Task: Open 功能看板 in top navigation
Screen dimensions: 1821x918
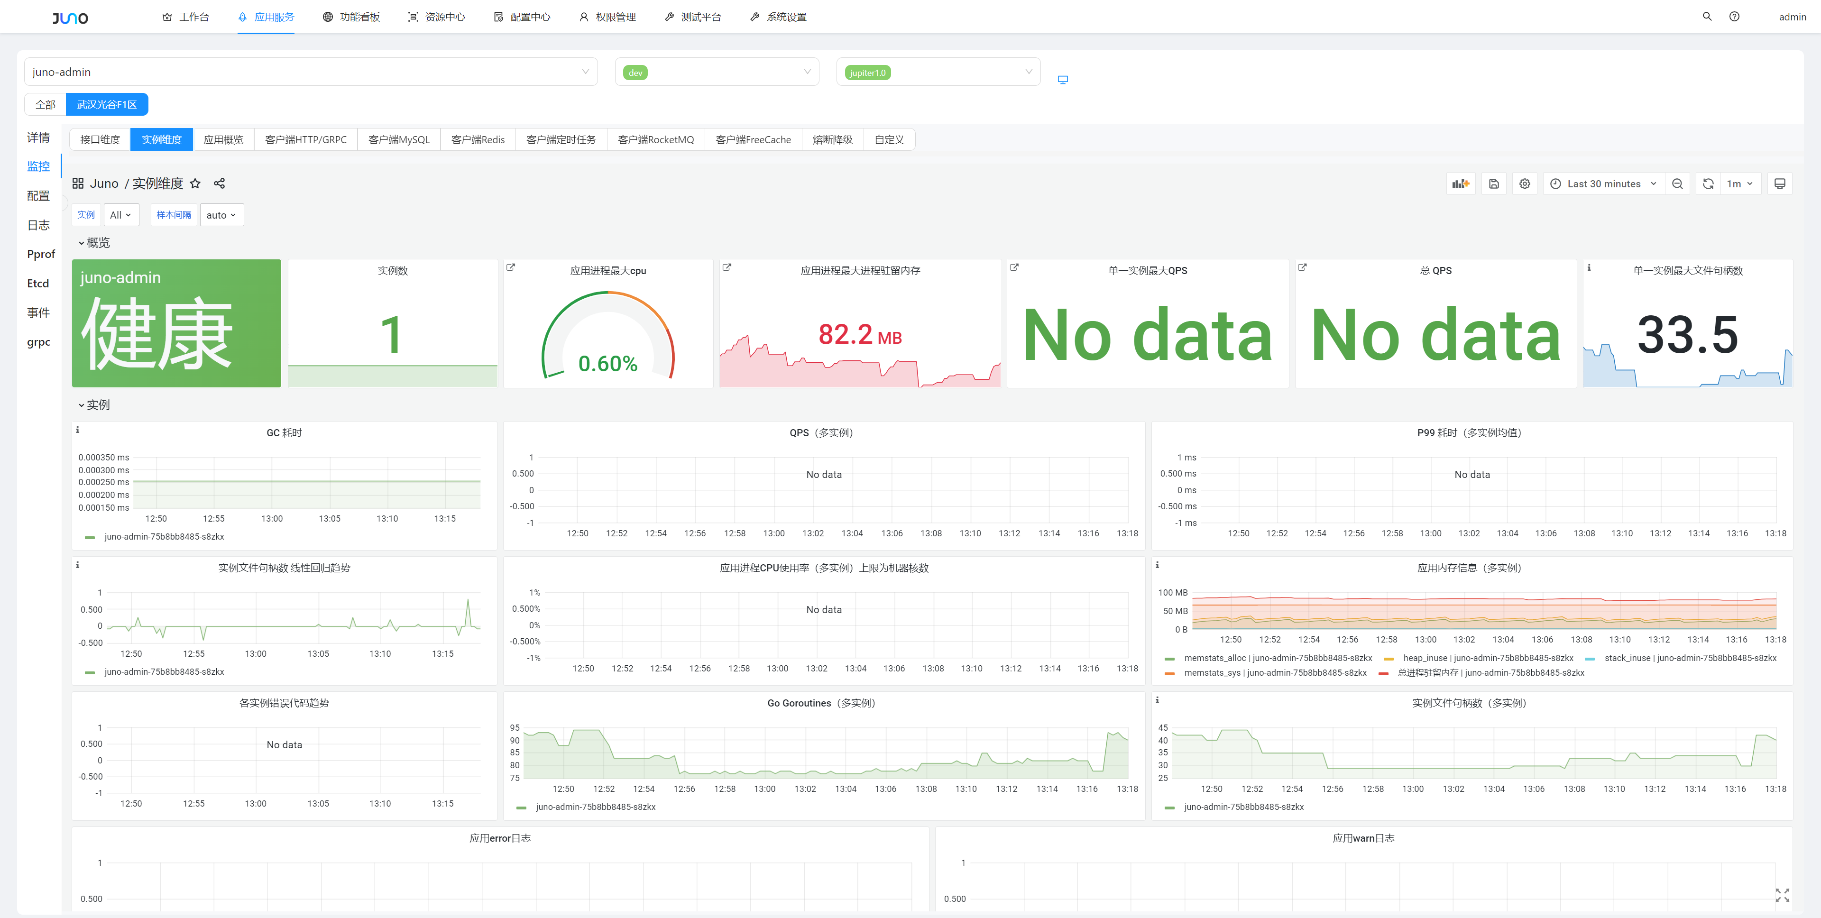Action: pos(351,17)
